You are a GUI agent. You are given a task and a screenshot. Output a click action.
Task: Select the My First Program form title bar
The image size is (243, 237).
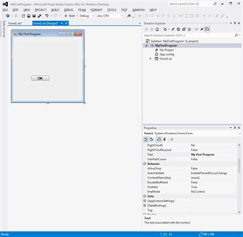pyautogui.click(x=48, y=34)
